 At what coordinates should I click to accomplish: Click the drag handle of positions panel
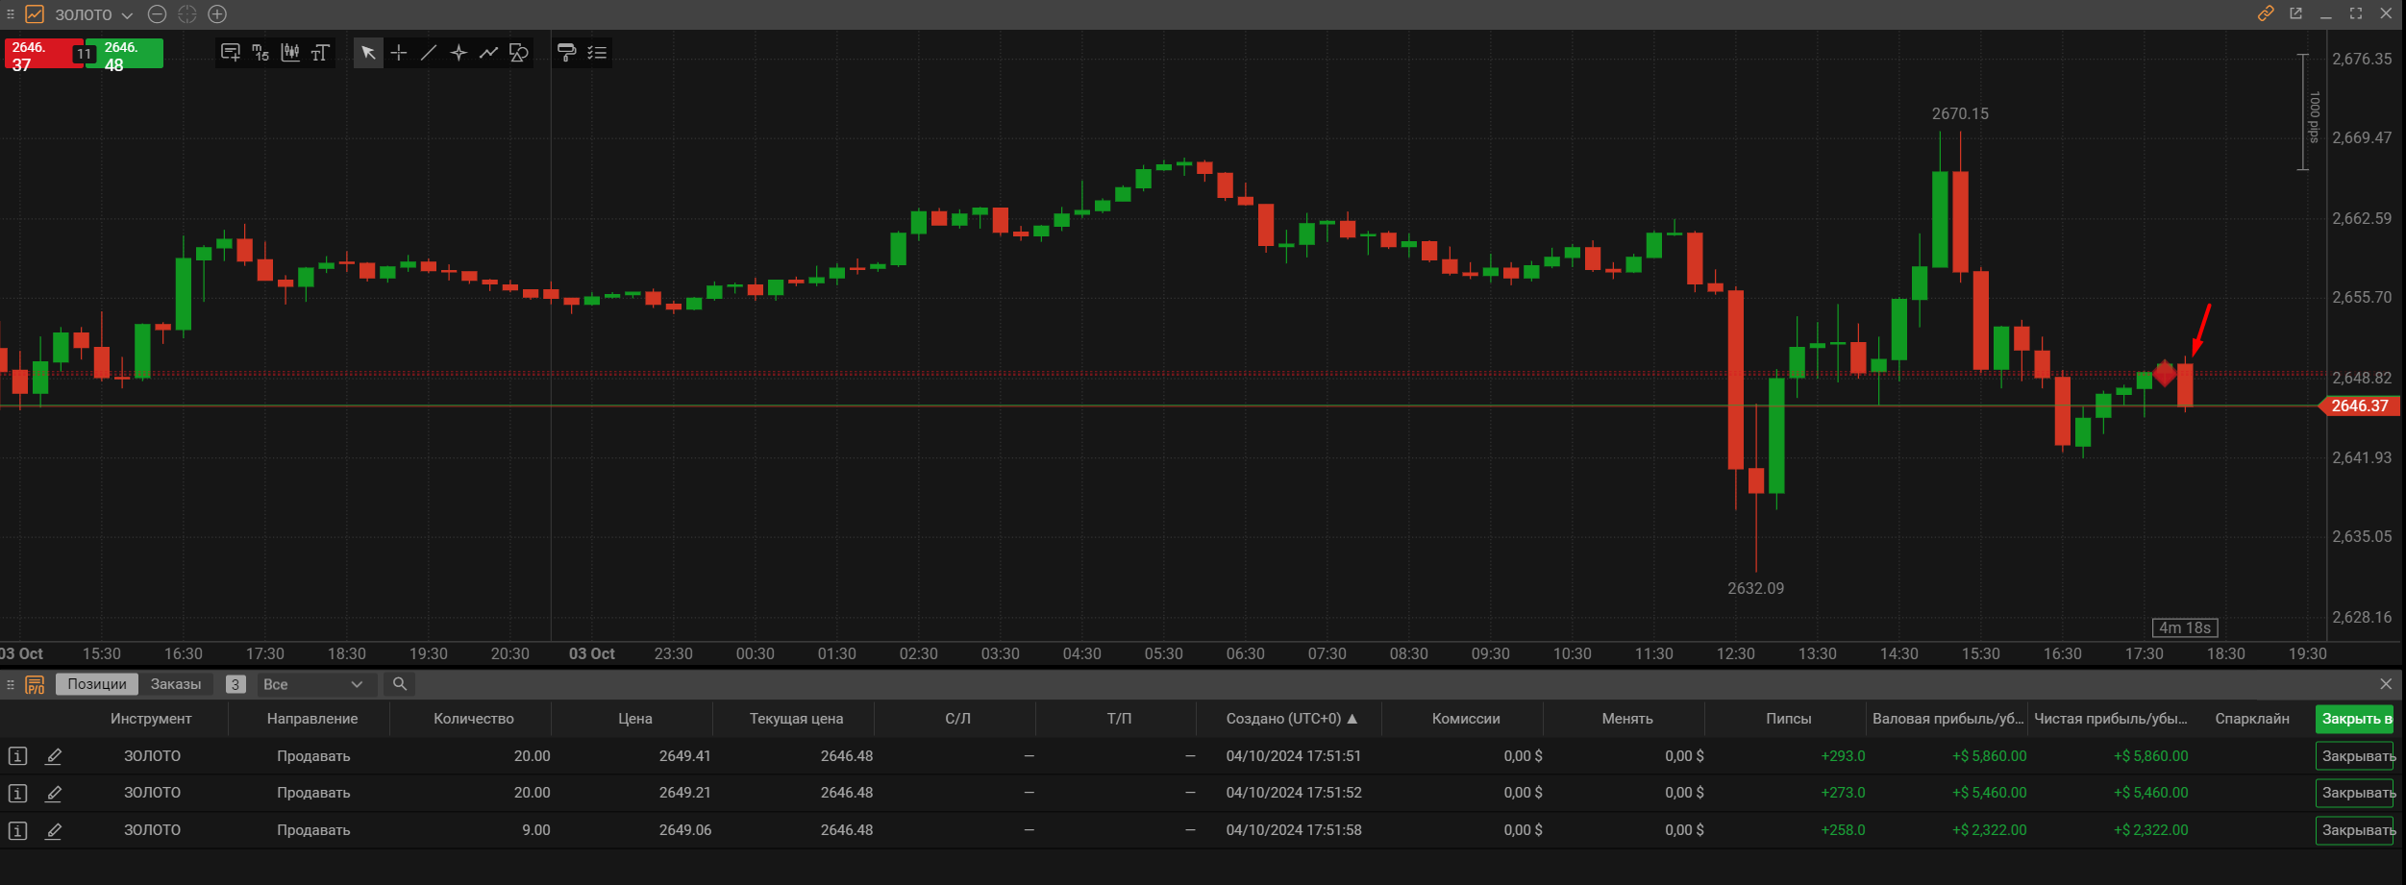(x=11, y=684)
